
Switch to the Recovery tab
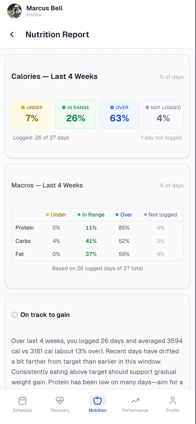tap(60, 404)
